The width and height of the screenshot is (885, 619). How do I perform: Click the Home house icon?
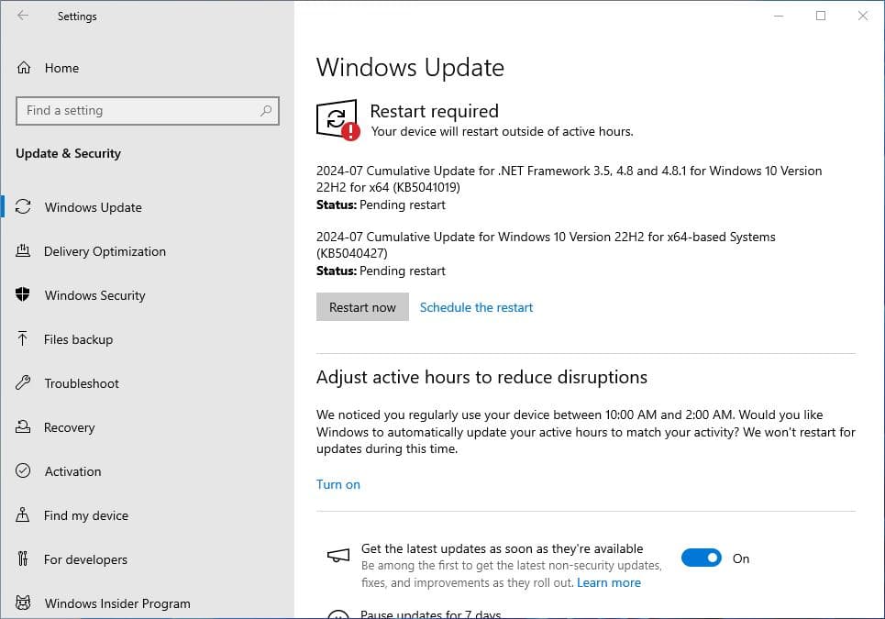24,68
